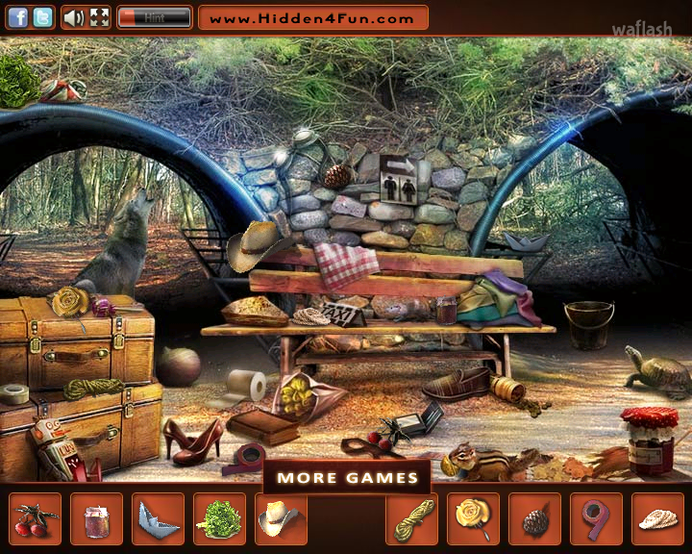Click the crushed soda can above the tunnel
This screenshot has height=554, width=692.
[x=63, y=90]
